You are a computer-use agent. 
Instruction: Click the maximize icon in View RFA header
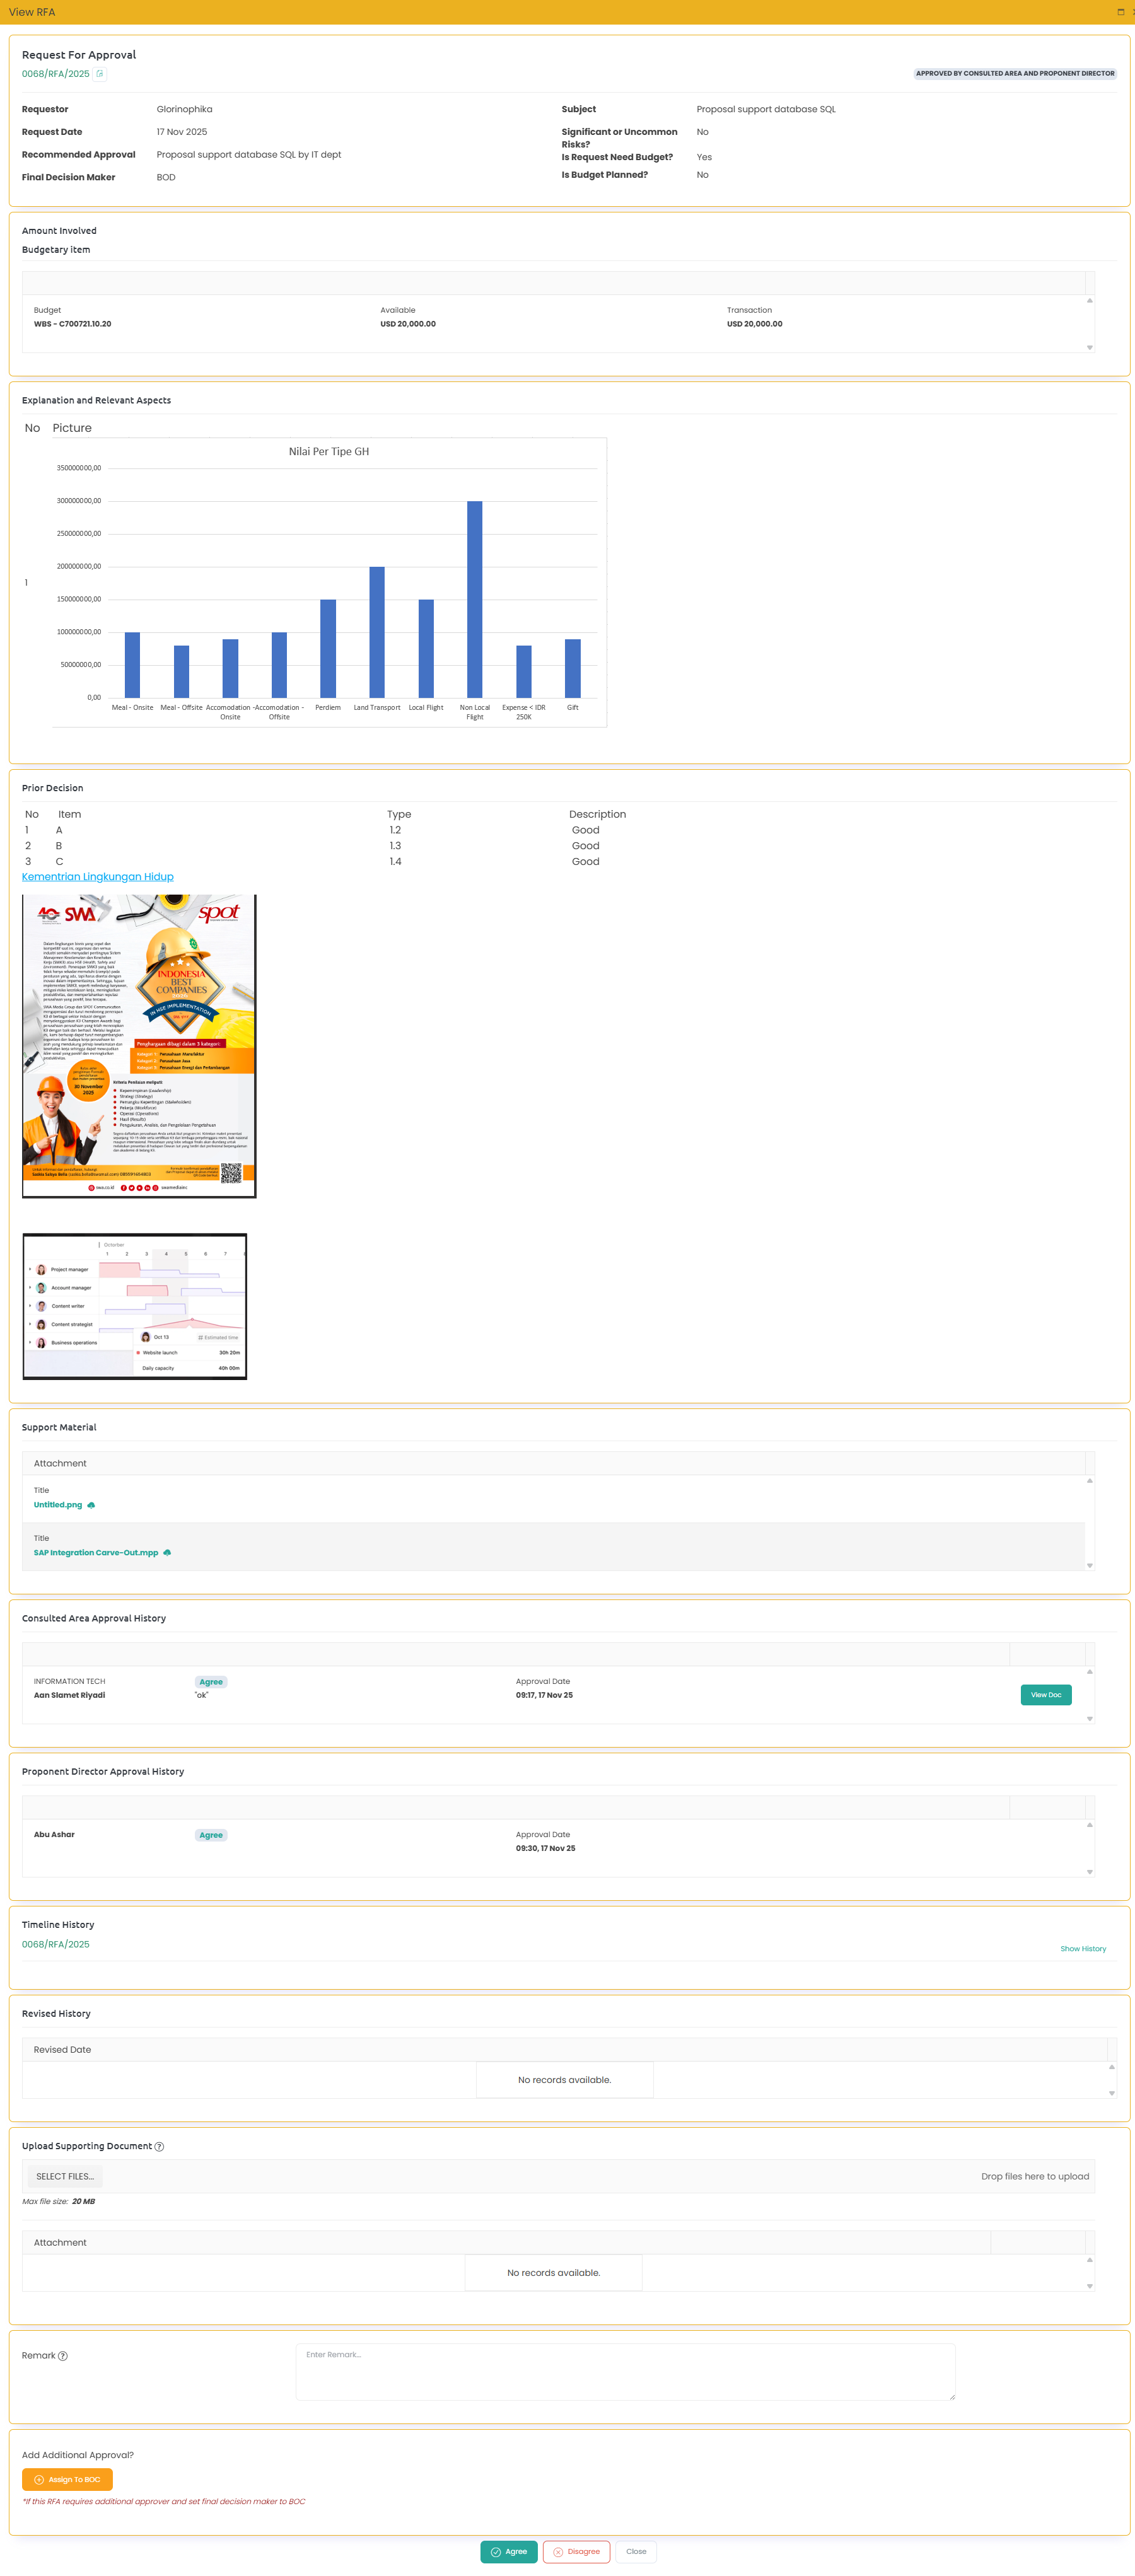(1120, 12)
